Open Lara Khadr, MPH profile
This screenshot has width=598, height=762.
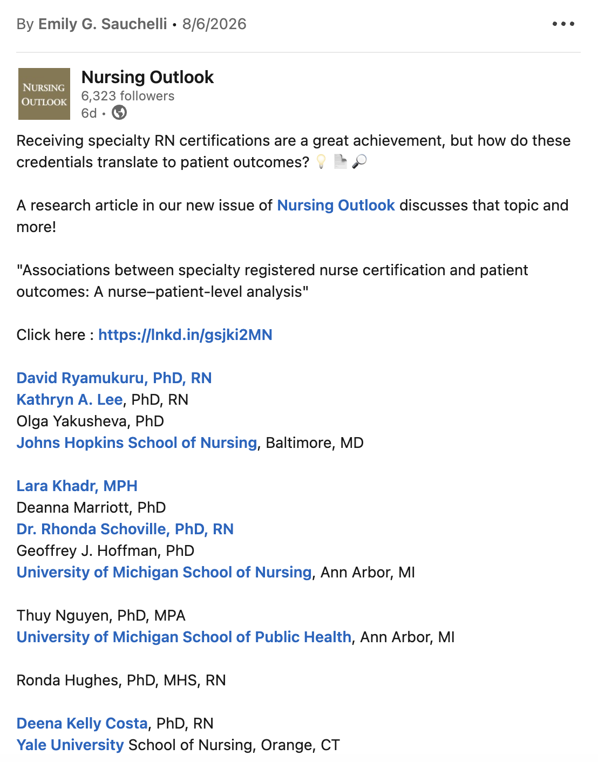[77, 486]
